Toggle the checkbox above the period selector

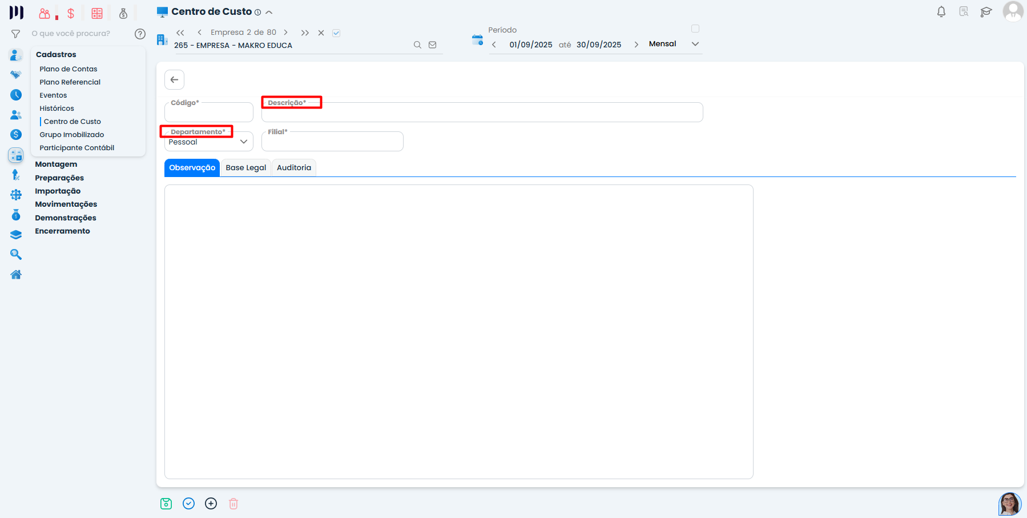coord(695,29)
